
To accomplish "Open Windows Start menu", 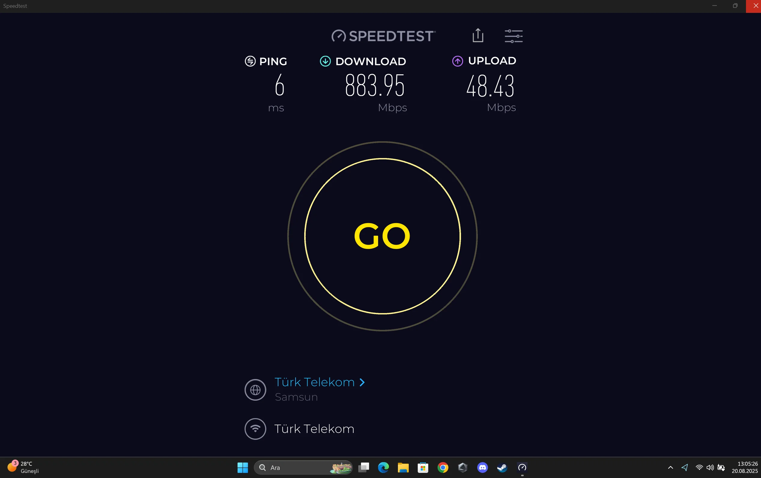I will click(x=243, y=467).
